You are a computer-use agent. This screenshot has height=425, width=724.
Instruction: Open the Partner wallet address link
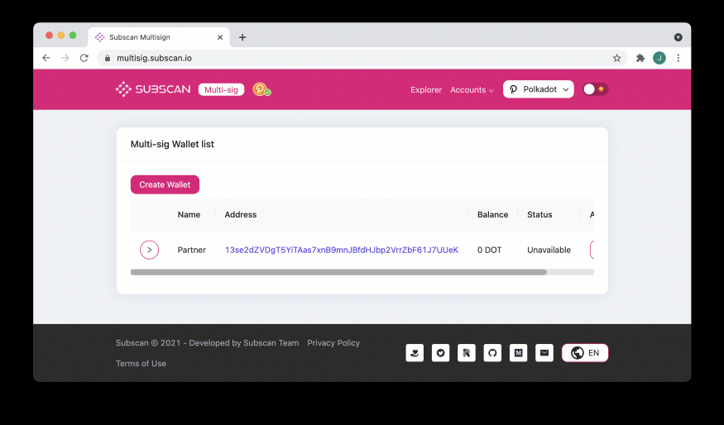342,250
